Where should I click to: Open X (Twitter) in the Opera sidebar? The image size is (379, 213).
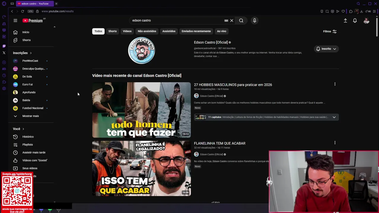[4, 53]
